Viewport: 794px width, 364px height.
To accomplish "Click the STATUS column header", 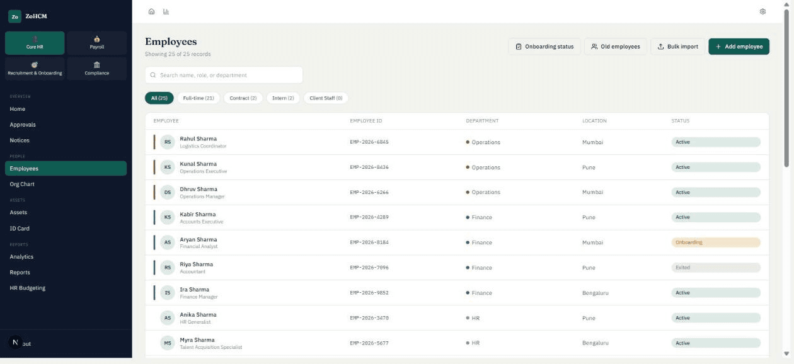I will click(x=681, y=121).
